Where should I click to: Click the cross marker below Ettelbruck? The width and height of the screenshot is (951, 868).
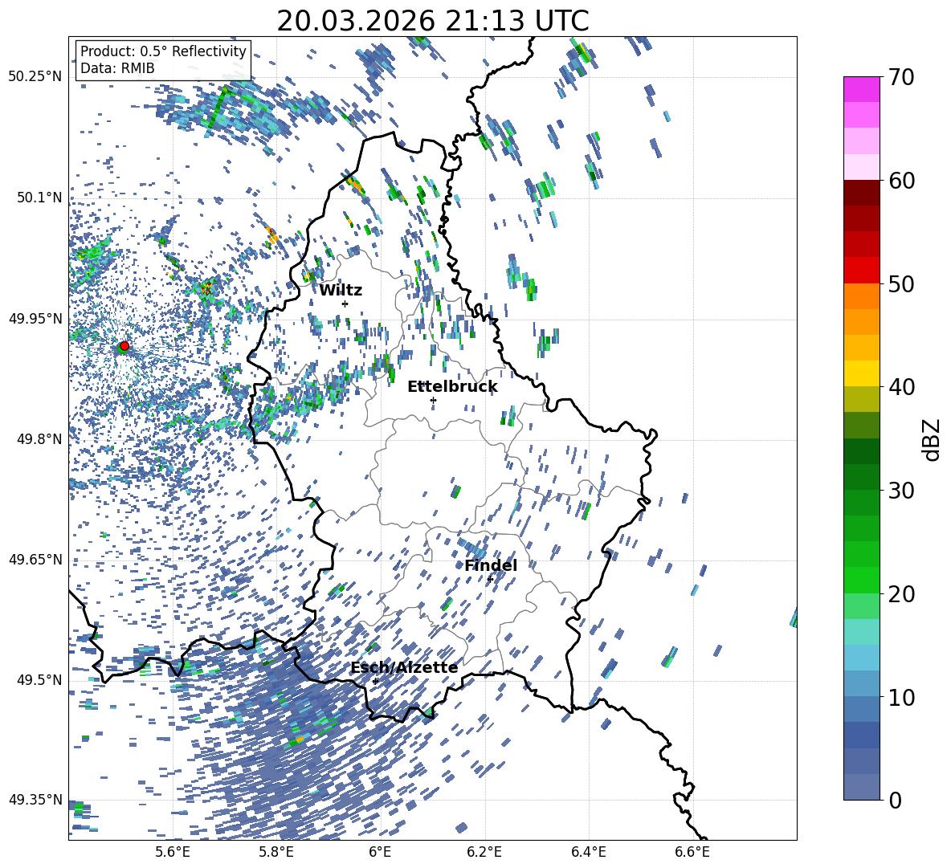(x=433, y=400)
